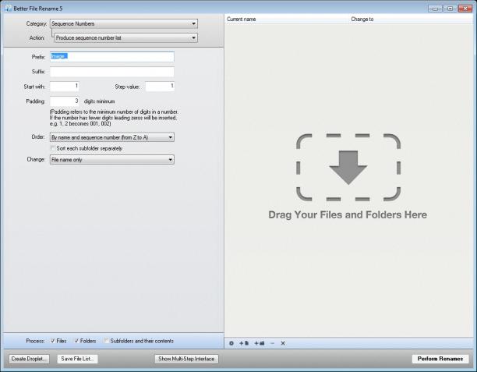Click the minus remove item icon
477x372 pixels.
tap(272, 343)
